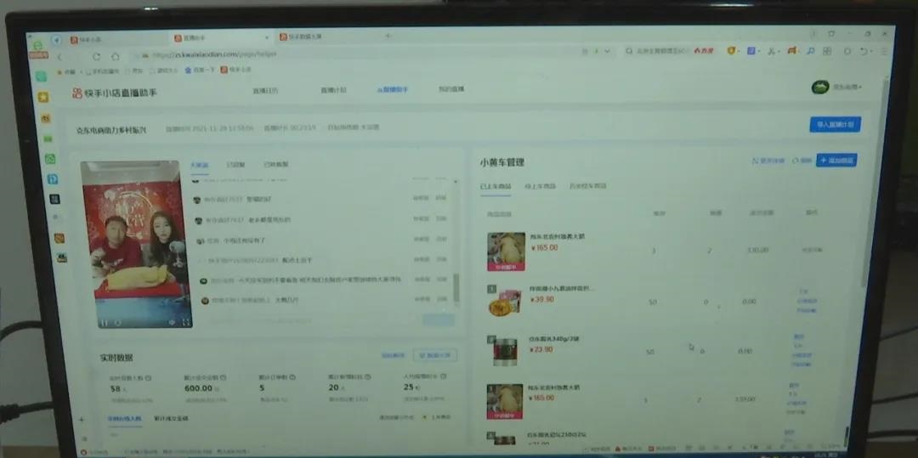This screenshot has height=458, width=918.
Task: Click the cart refresh link
Action: click(802, 161)
